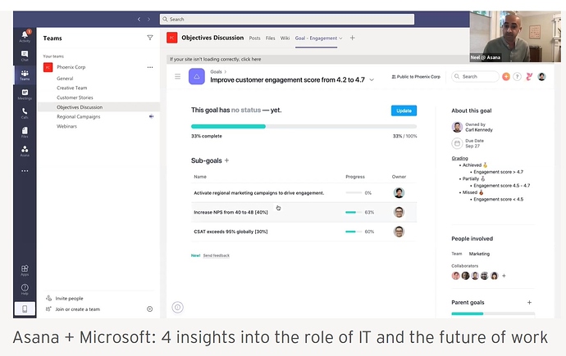Expand the goal title dropdown chevron
Viewport: 566px width, 356px height.
click(372, 80)
